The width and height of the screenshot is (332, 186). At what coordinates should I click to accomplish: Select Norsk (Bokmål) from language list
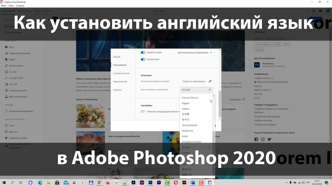point(190,125)
